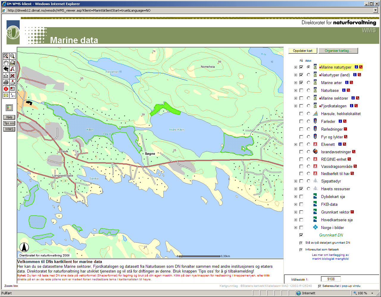Click the red T icon for Grunnkart vektor
Screen dimensions: 381x297
pos(352,212)
